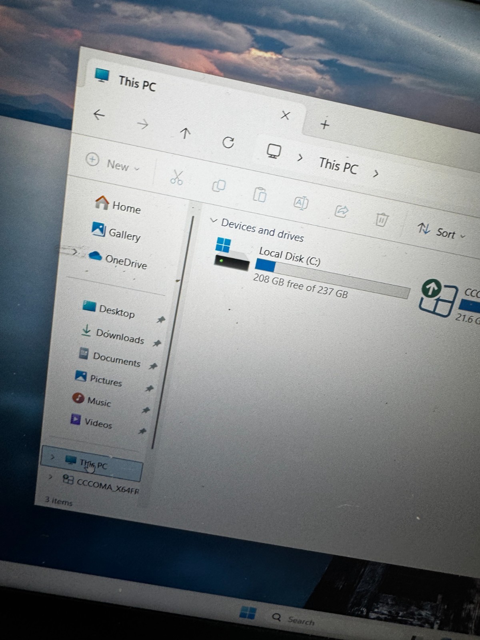Click the Local Disk (C:) usage bar
The height and width of the screenshot is (640, 480).
tap(332, 278)
